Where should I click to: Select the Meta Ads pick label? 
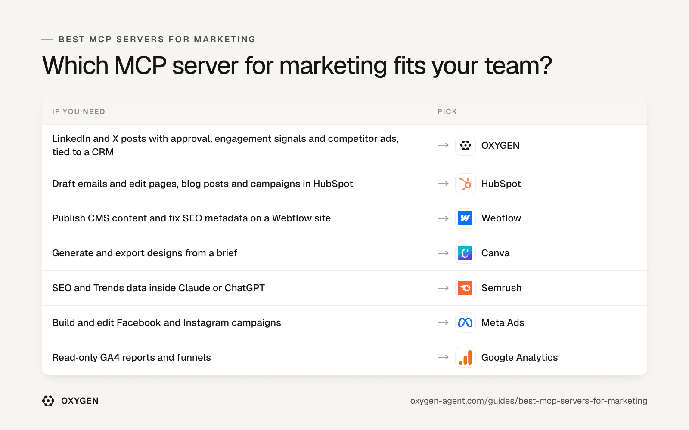pos(503,322)
